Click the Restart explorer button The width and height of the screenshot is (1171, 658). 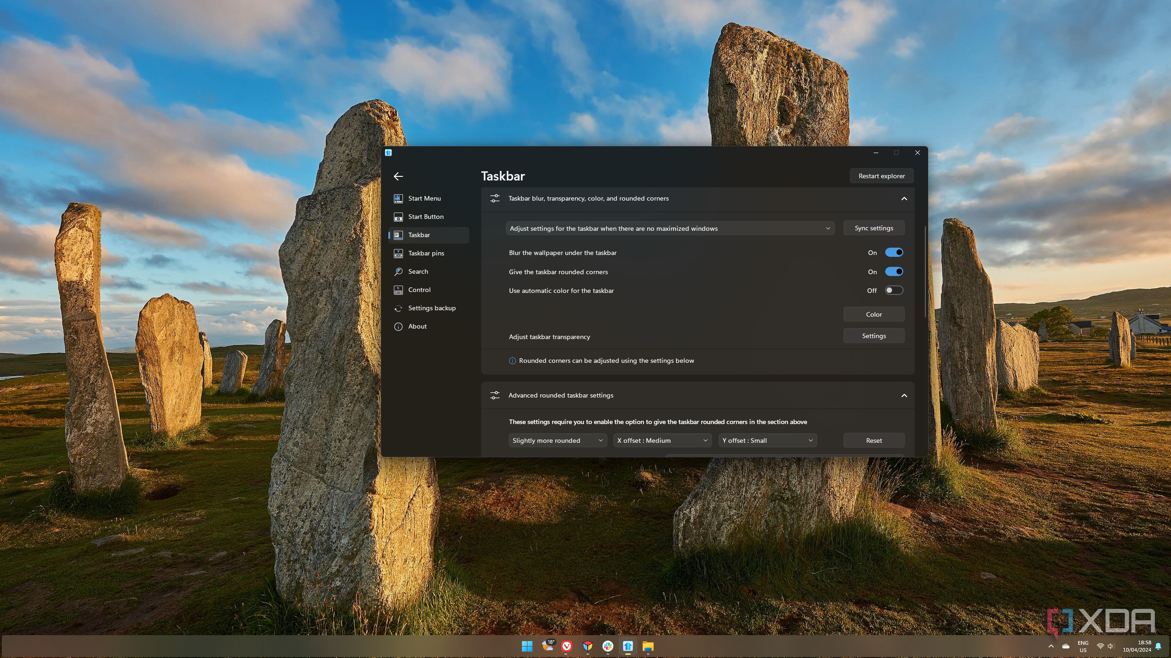click(x=881, y=176)
